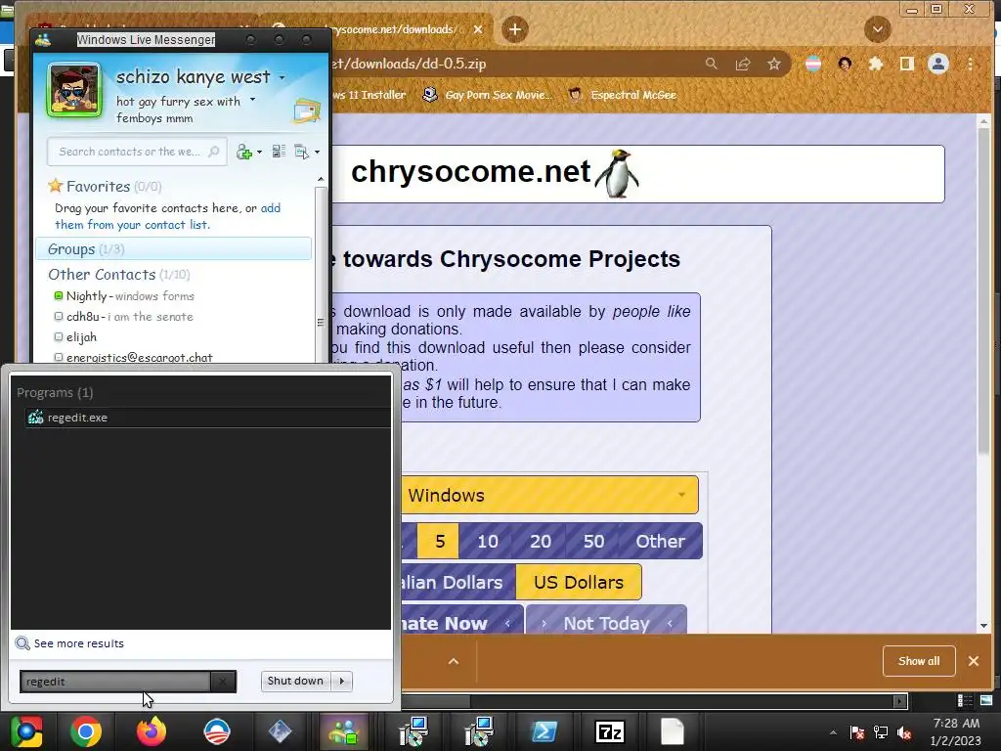Close the chrysocome.net downloads tab
This screenshot has height=751, width=1001.
[478, 29]
